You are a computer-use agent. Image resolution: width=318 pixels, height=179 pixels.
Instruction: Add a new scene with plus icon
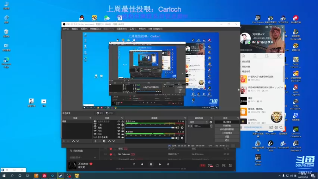pos(64,141)
